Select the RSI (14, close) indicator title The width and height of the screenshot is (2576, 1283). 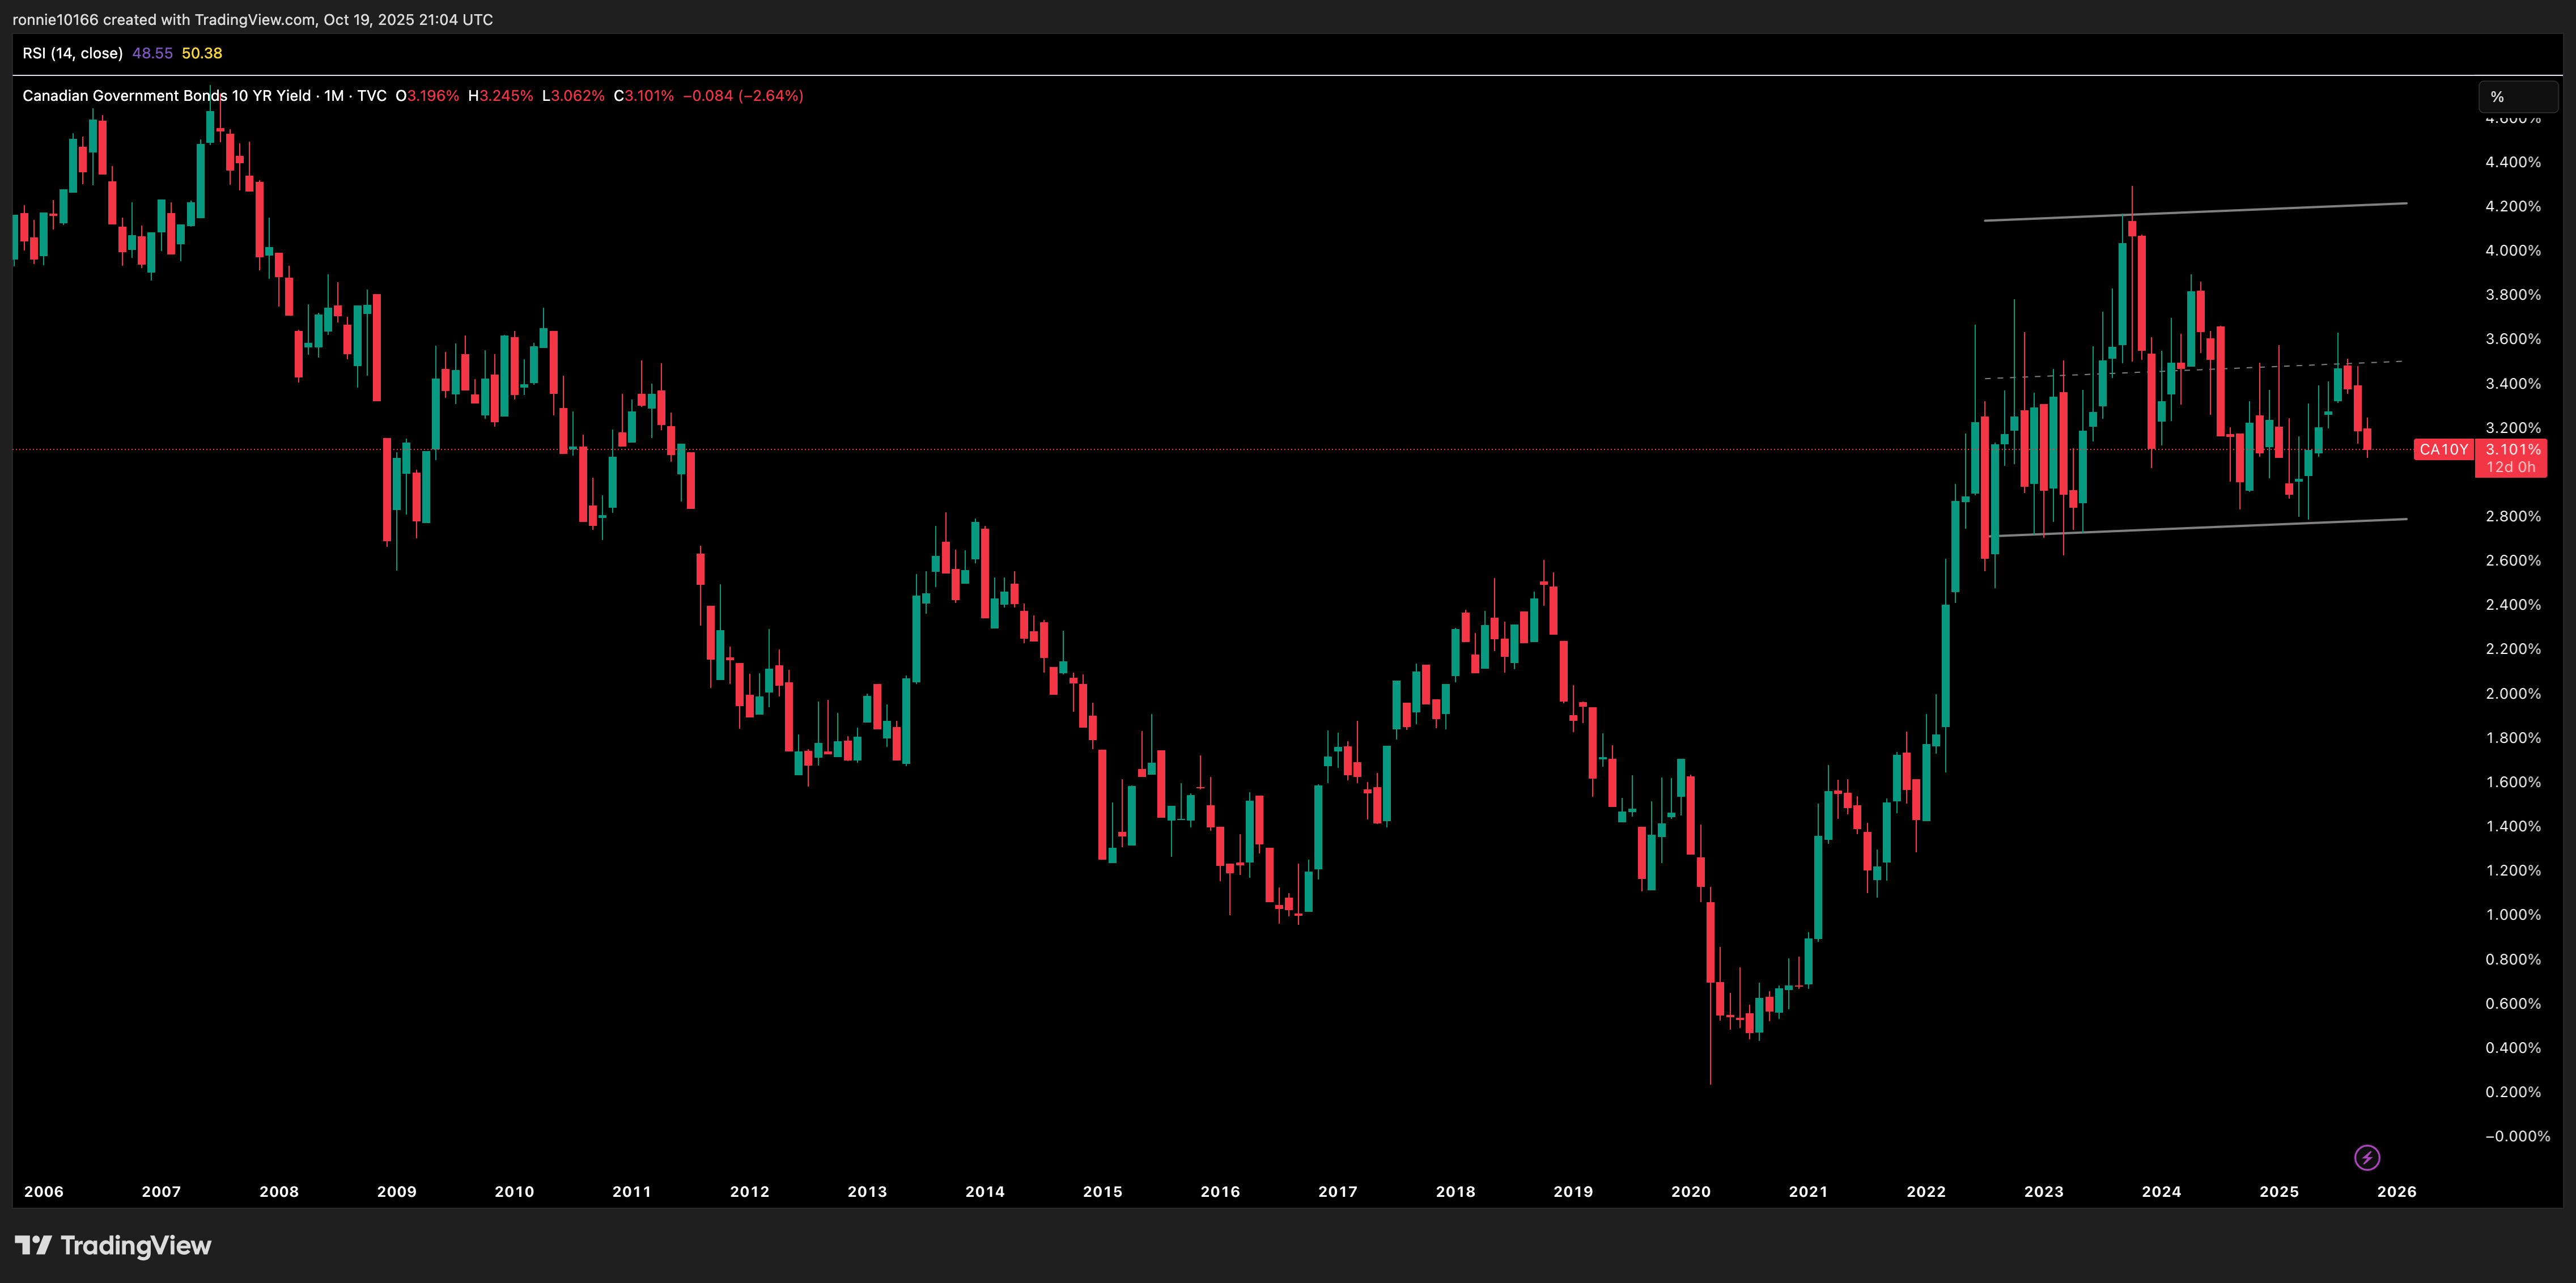coord(72,53)
